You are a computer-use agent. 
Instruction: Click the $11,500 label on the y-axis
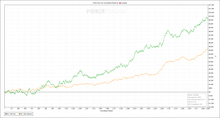(212, 5)
